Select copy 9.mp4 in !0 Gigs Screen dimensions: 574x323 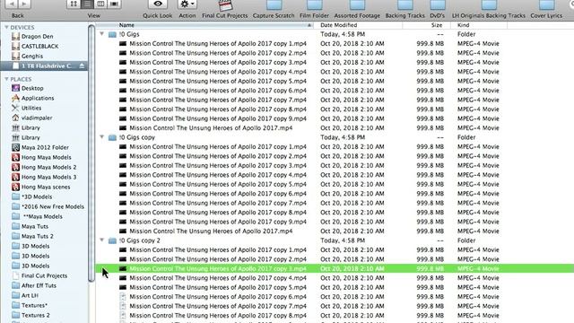tap(335, 118)
